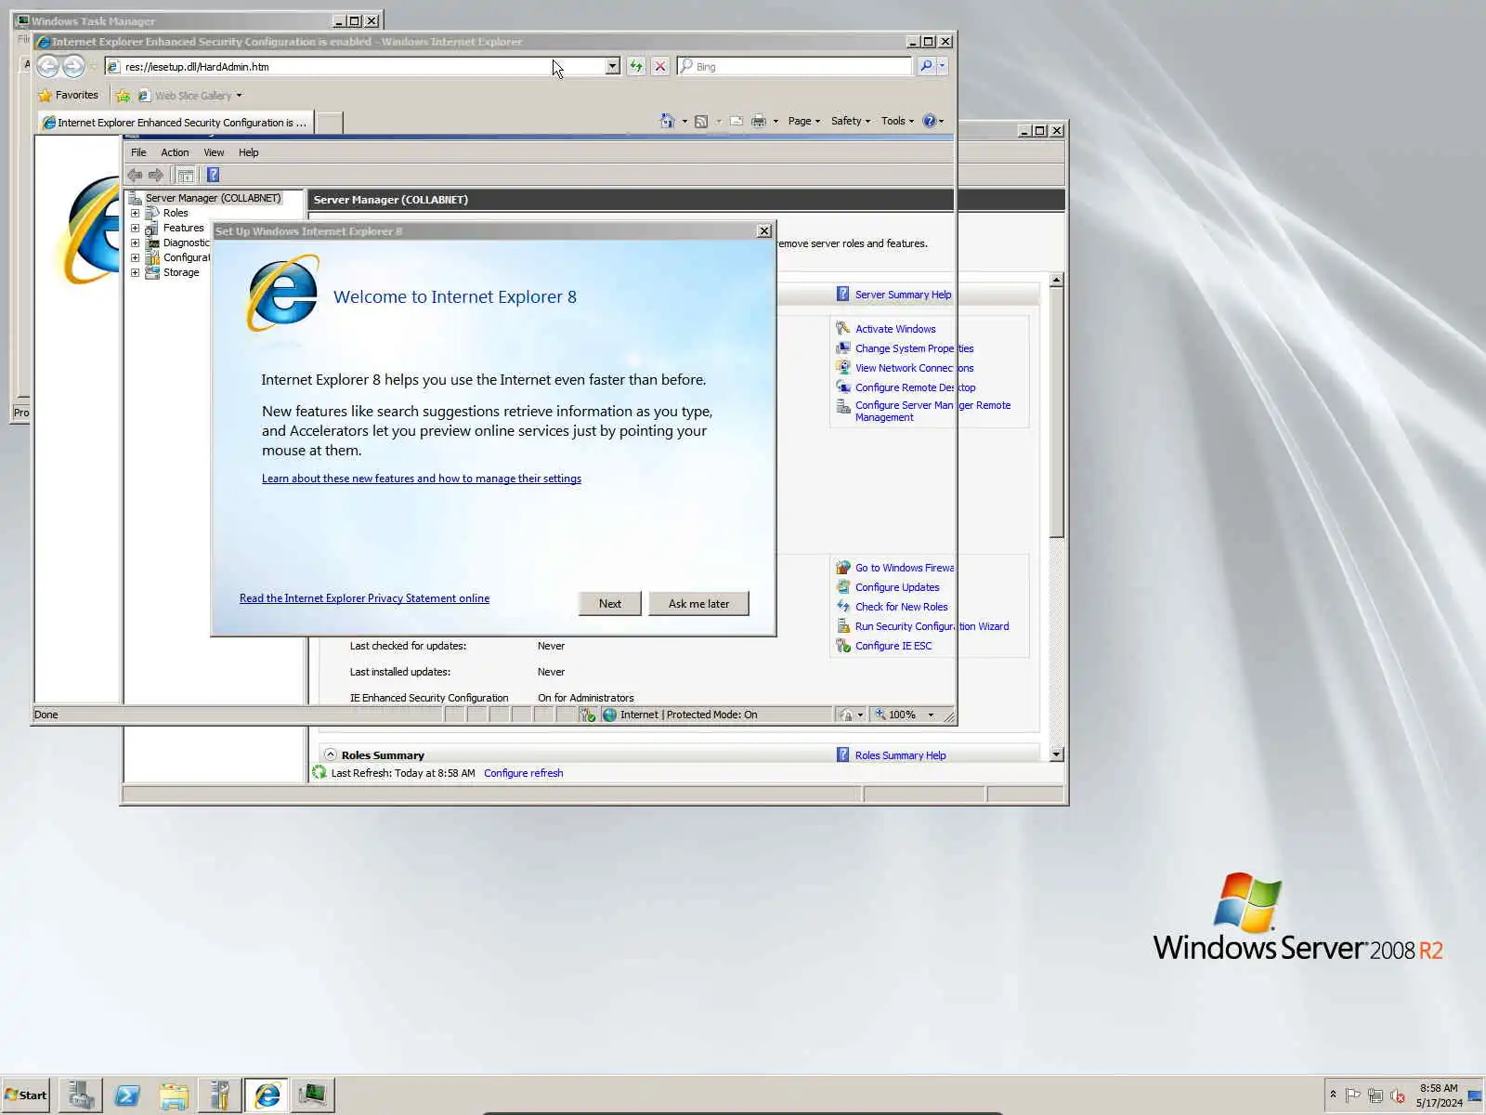Click the Check for New Roles link

click(x=901, y=607)
